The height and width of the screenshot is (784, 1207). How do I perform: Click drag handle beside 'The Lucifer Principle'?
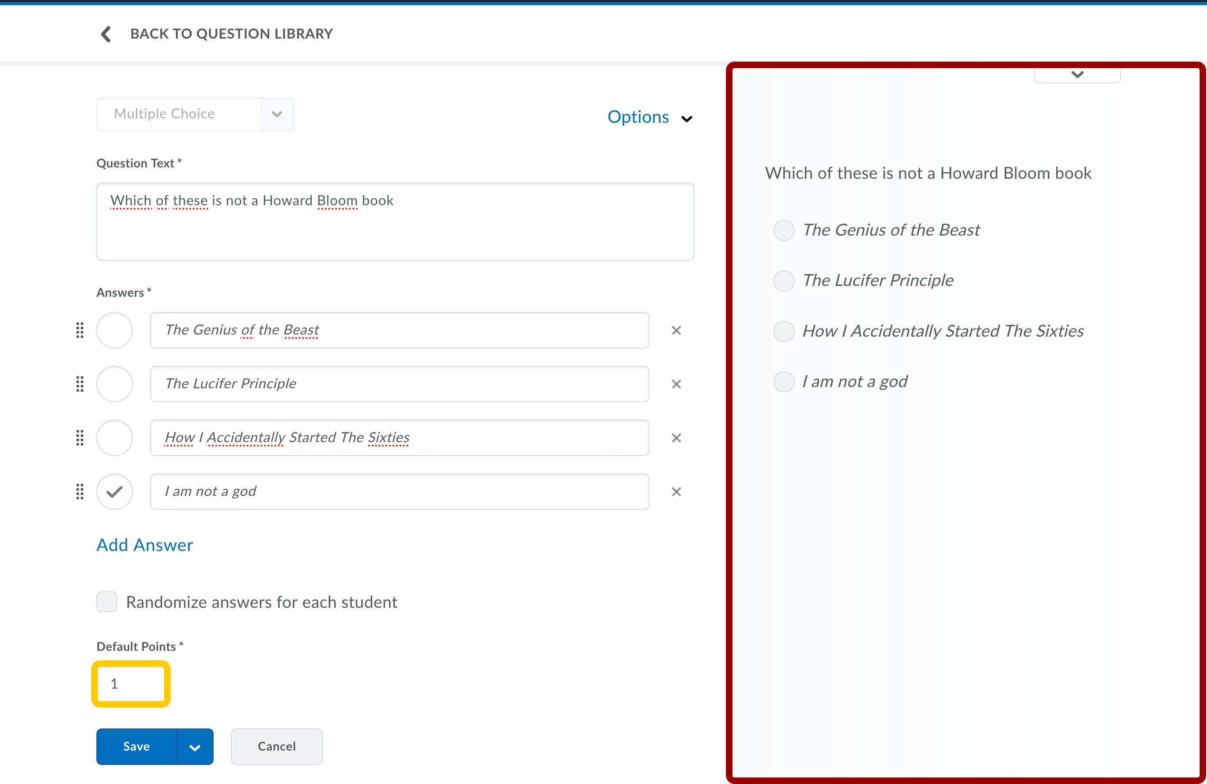(x=79, y=384)
